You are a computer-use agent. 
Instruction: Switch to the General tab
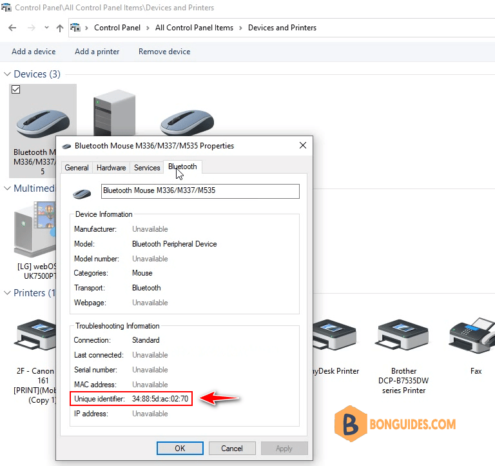pos(77,168)
